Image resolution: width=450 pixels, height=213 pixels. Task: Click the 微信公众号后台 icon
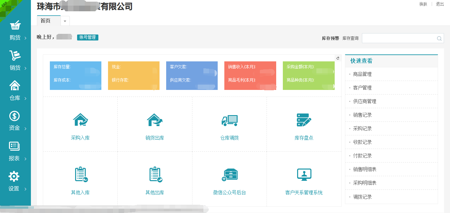(229, 175)
